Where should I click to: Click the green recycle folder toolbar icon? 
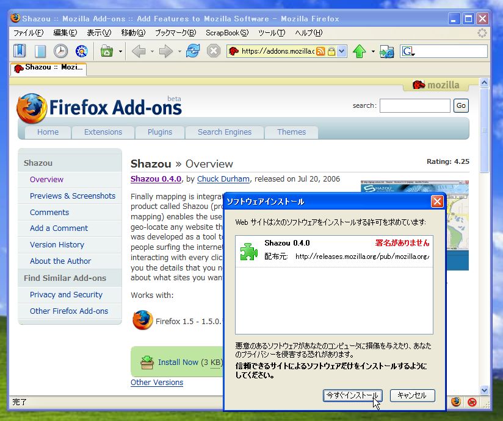point(106,51)
